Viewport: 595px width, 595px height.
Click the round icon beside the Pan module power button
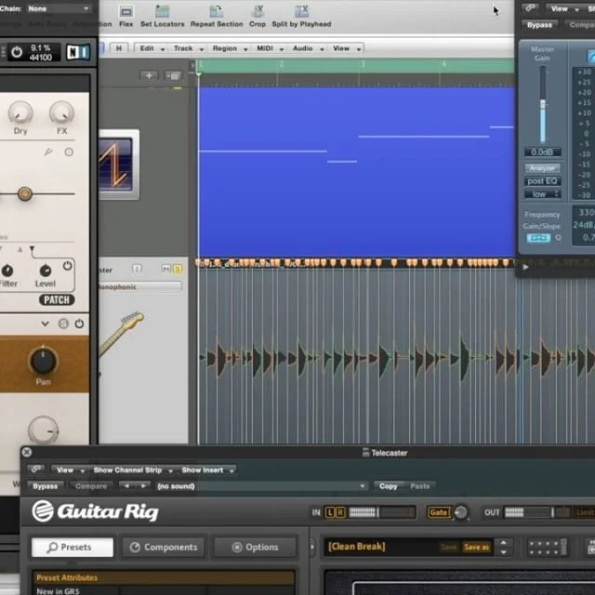pyautogui.click(x=63, y=324)
